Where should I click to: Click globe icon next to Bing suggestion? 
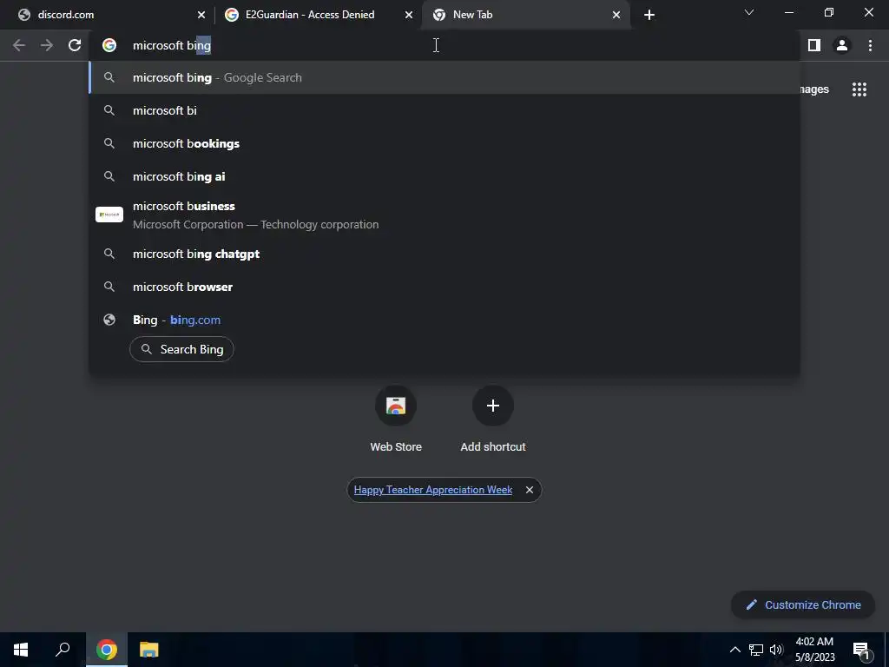point(109,320)
